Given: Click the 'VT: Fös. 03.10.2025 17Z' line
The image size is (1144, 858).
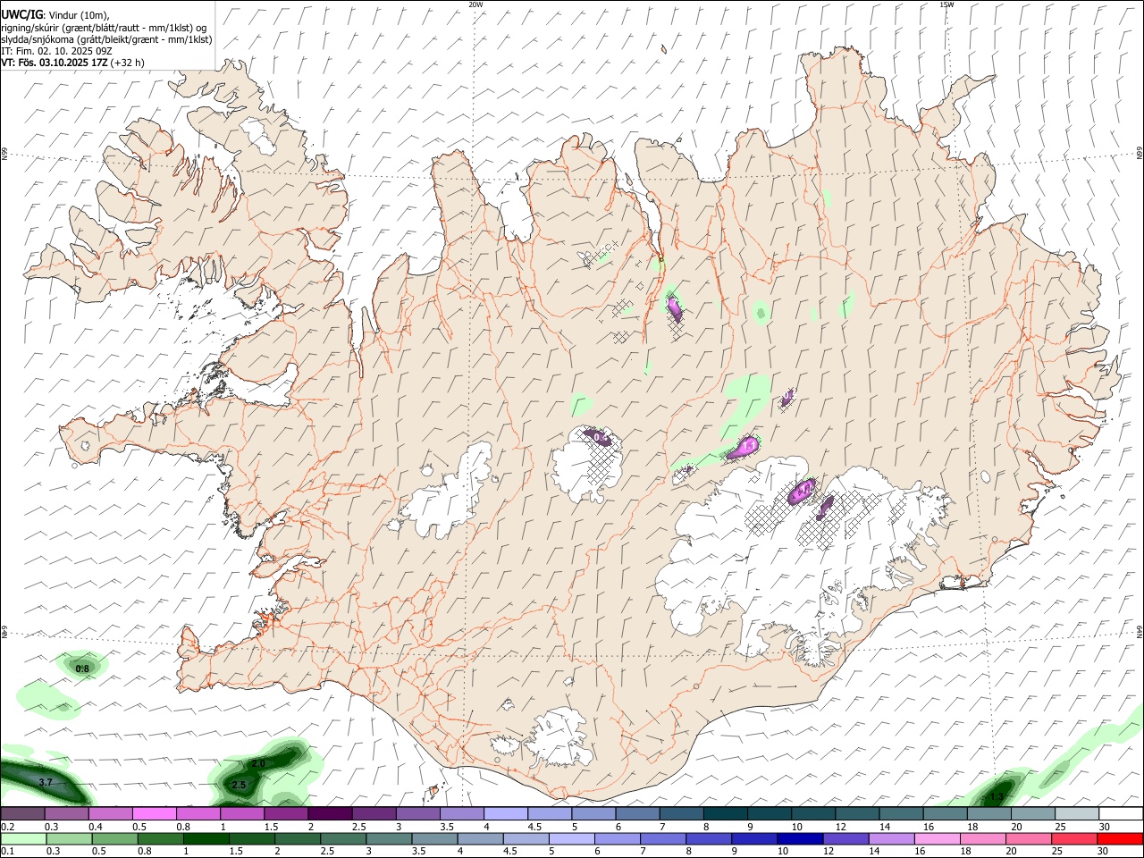Looking at the screenshot, I should pyautogui.click(x=72, y=63).
